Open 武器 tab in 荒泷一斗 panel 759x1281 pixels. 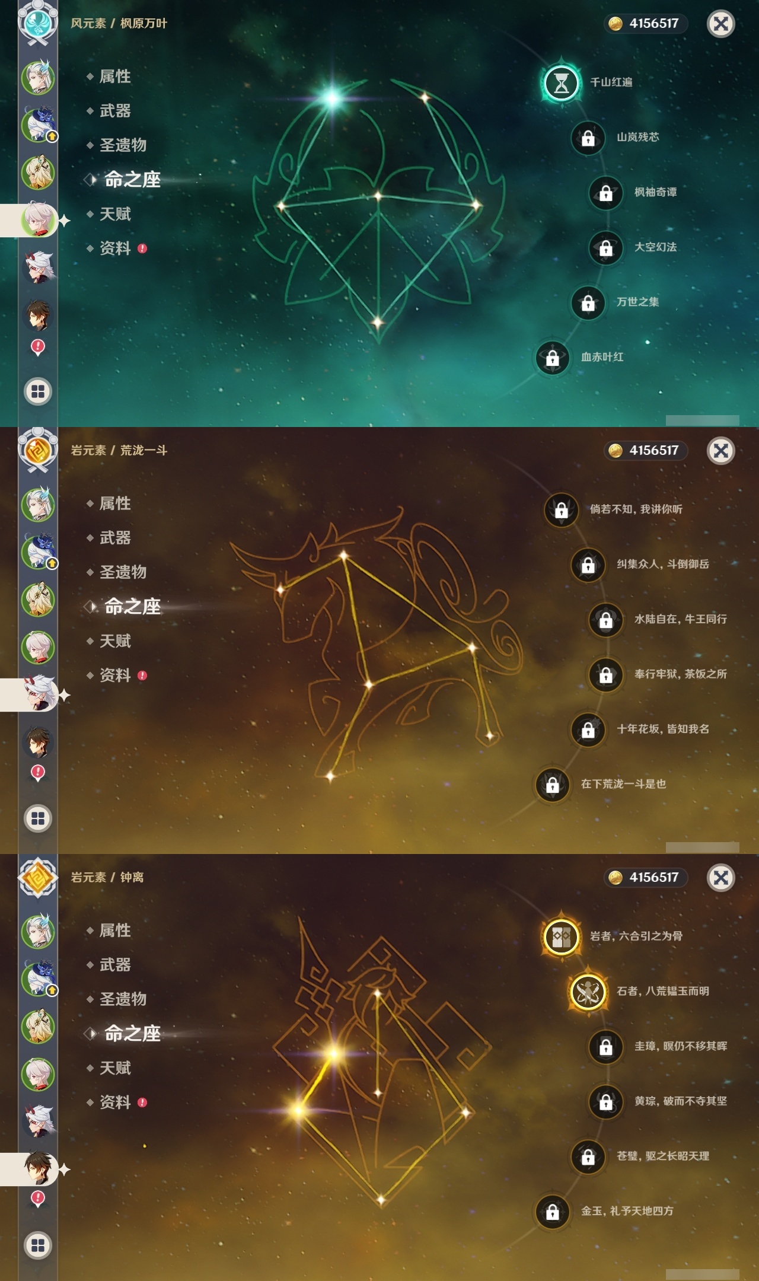(x=115, y=538)
